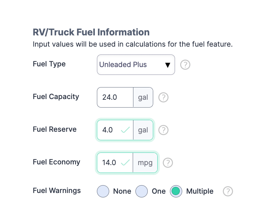Click the Fuel Economy help question mark icon
This screenshot has height=209, width=275.
[x=168, y=163]
